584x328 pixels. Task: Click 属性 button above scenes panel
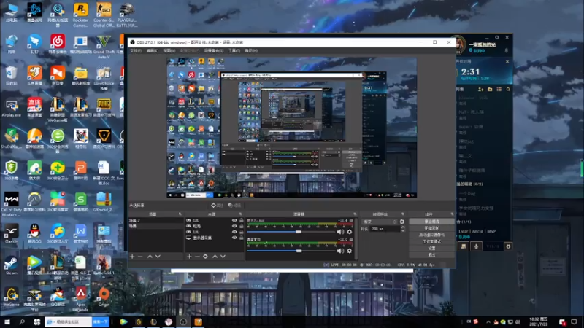pos(217,206)
